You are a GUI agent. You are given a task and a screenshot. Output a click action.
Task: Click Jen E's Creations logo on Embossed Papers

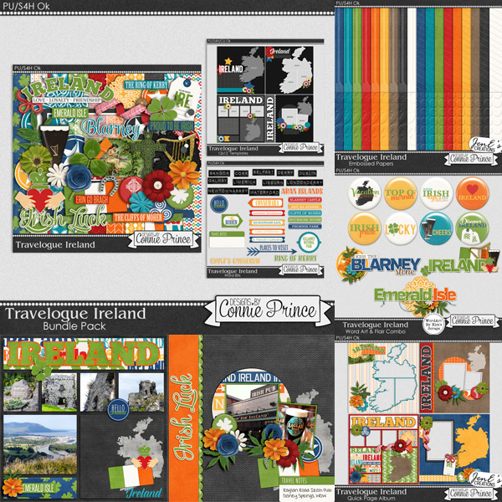click(484, 145)
